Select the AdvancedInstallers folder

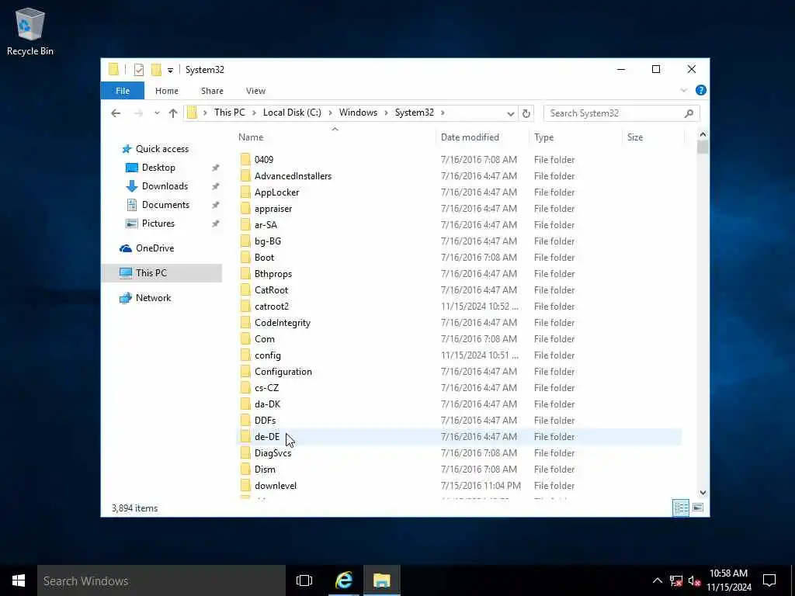(293, 176)
